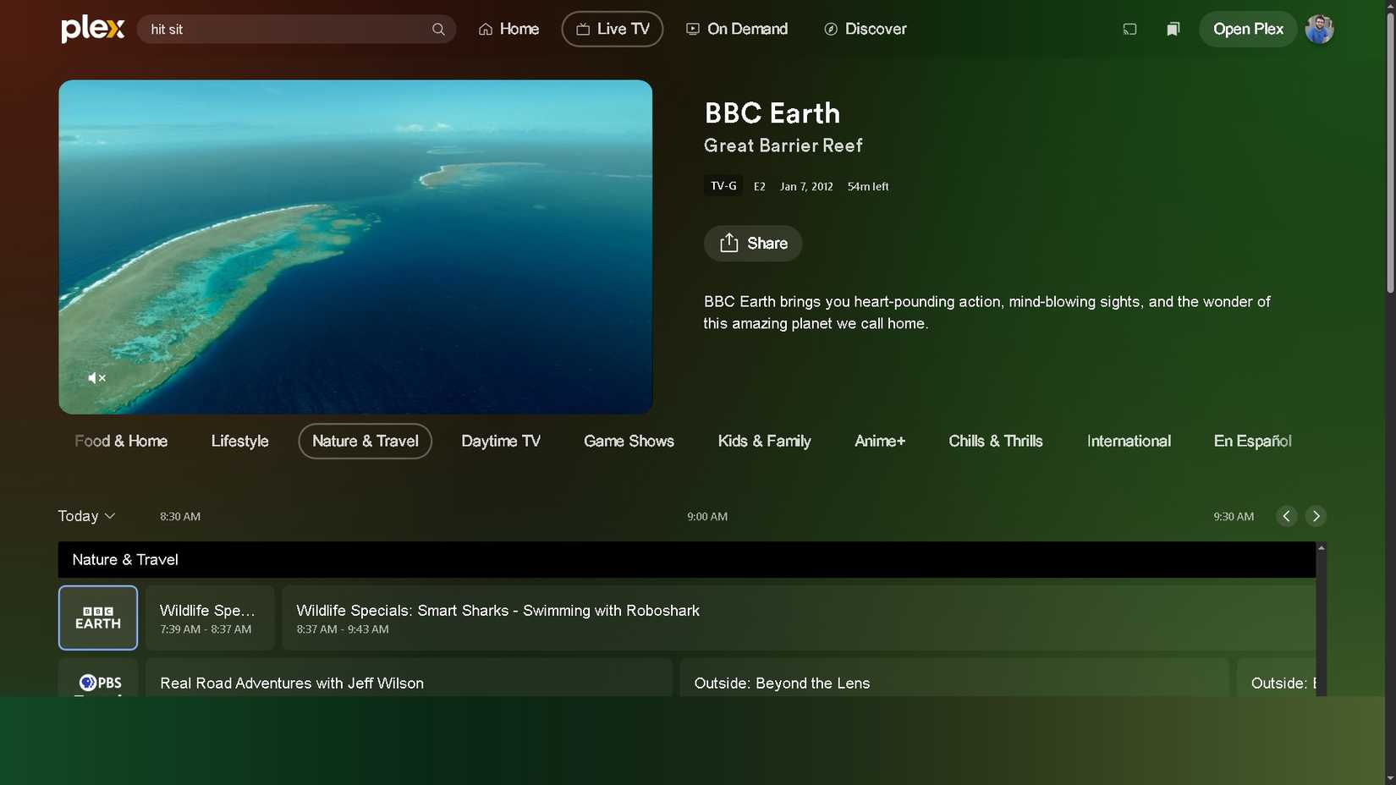1396x785 pixels.
Task: Unmute the video preview
Action: click(x=96, y=377)
